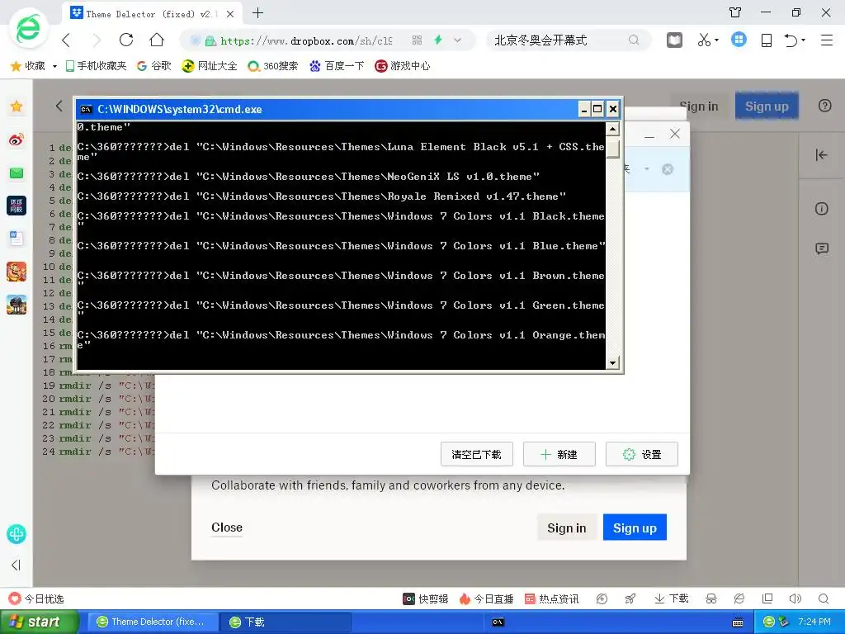Click the Dropbox header Sign in link
The width and height of the screenshot is (845, 634).
coord(699,106)
